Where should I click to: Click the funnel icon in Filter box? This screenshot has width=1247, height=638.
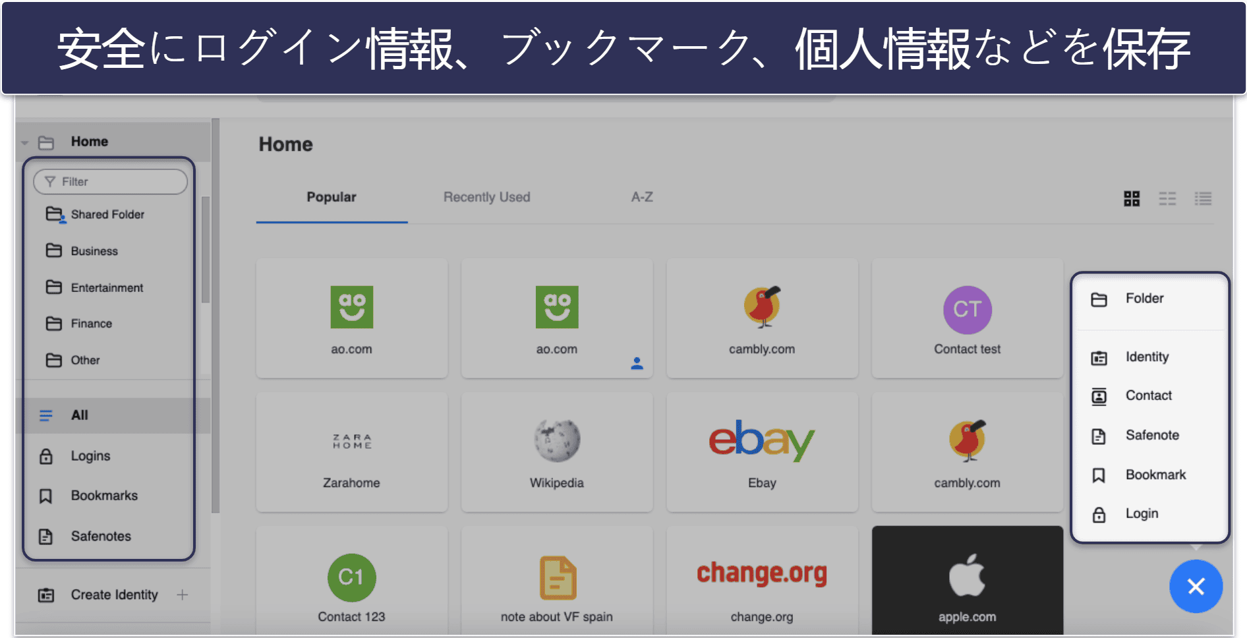(49, 182)
